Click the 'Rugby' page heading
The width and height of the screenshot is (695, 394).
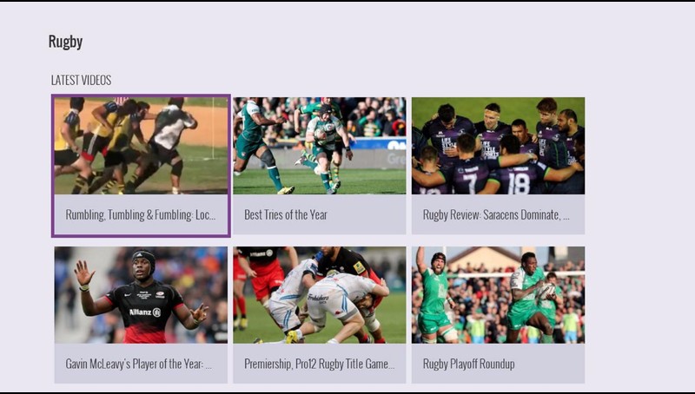(x=66, y=42)
